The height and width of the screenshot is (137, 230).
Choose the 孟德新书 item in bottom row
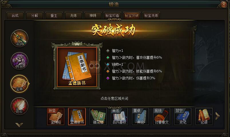tap(77, 116)
